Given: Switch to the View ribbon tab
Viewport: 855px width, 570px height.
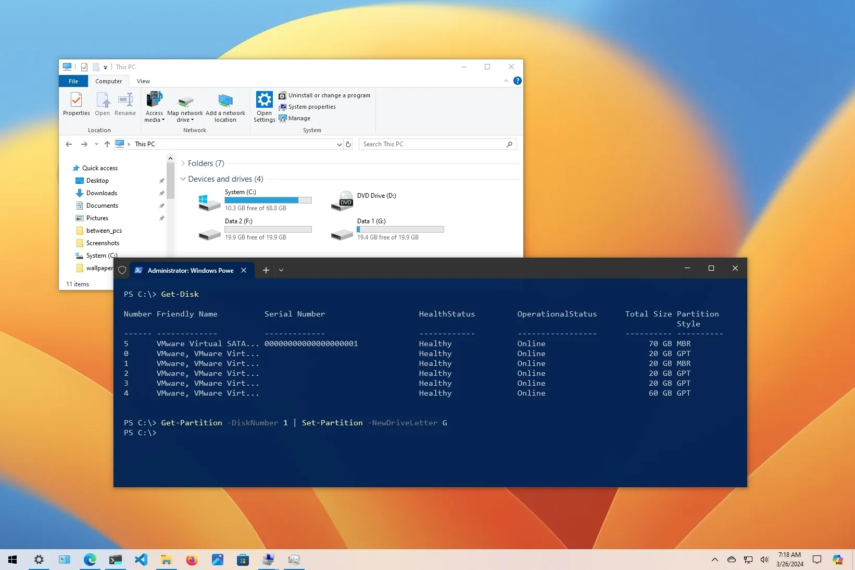Looking at the screenshot, I should 143,81.
